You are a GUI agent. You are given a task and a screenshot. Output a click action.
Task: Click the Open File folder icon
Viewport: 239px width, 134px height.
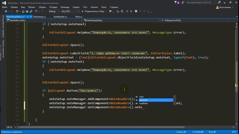23,12
